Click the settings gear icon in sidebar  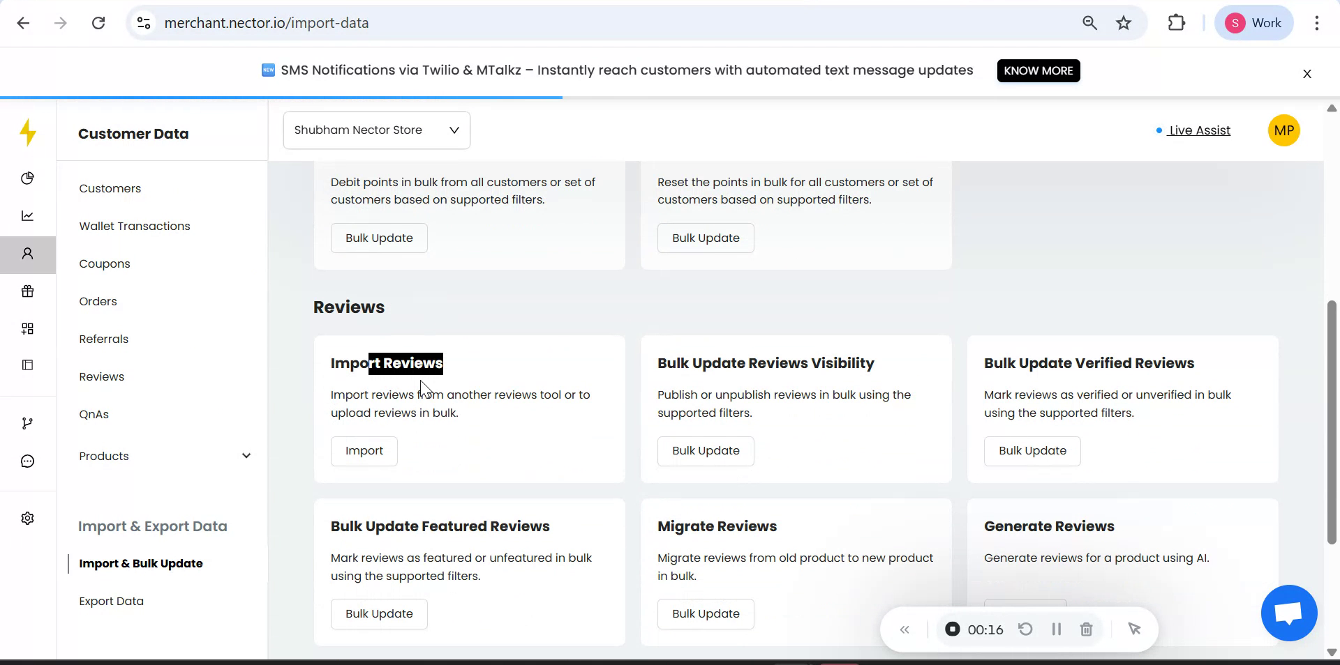[x=28, y=519]
